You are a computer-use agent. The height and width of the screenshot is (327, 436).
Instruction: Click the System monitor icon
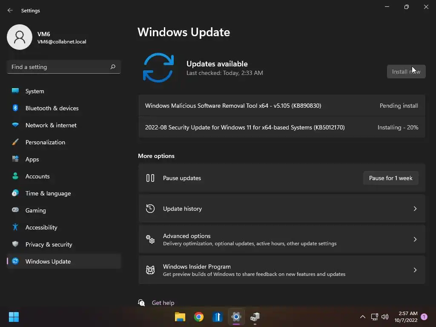click(15, 91)
